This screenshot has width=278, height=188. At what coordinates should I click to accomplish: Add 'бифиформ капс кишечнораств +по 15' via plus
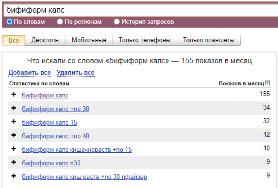pyautogui.click(x=14, y=149)
